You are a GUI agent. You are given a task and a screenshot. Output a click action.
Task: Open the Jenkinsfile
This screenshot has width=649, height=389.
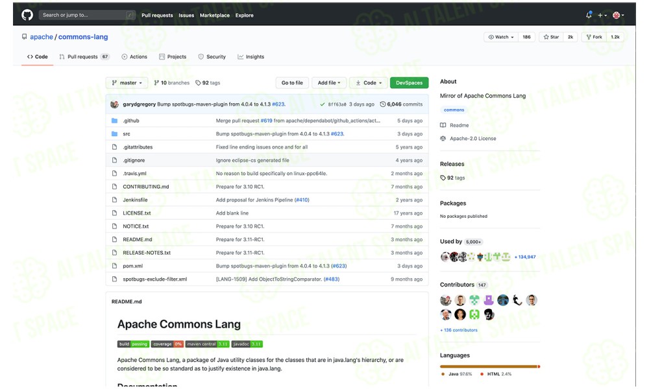[x=135, y=200]
